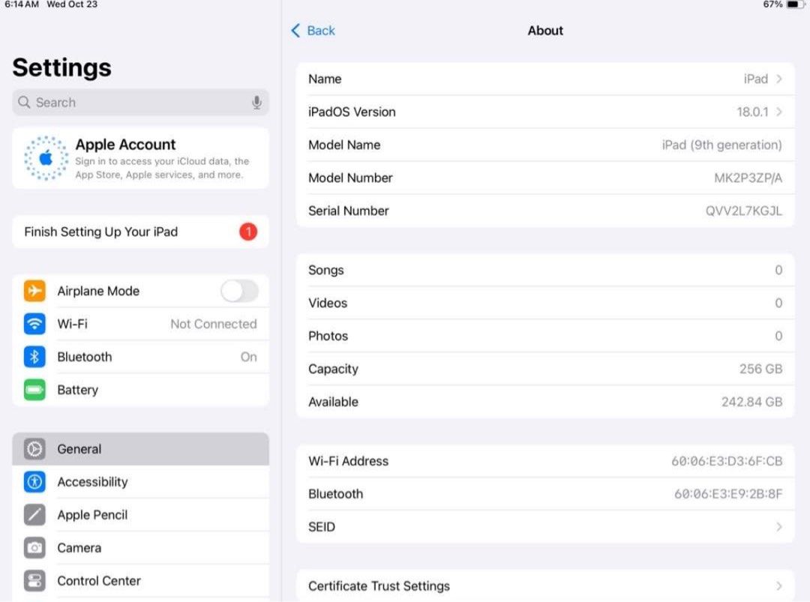810x602 pixels.
Task: Tap the SEID label
Action: (x=322, y=526)
